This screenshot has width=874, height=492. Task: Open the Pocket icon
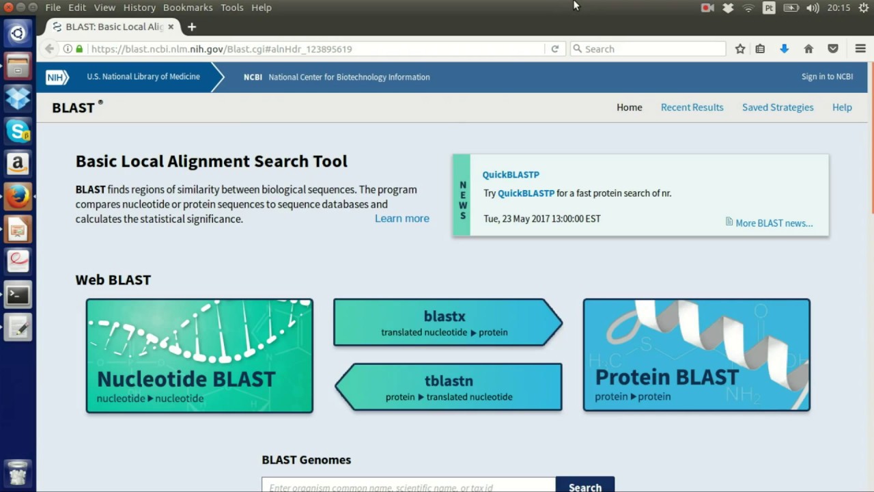point(833,49)
